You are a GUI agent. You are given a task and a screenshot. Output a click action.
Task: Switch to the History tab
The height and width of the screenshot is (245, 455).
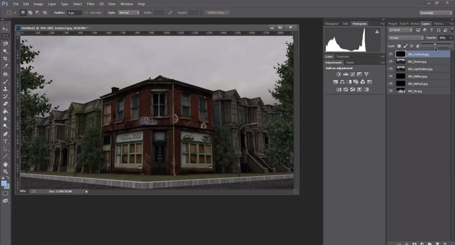[x=439, y=24]
